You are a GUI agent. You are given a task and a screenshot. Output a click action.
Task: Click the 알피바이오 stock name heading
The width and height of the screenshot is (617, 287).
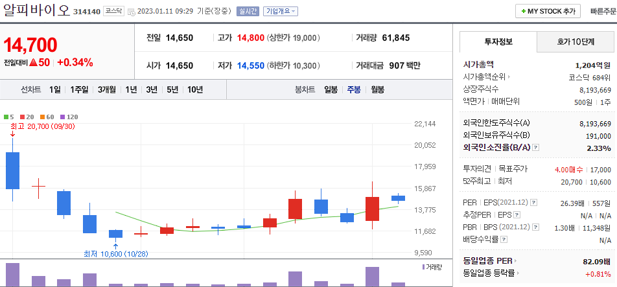[36, 10]
